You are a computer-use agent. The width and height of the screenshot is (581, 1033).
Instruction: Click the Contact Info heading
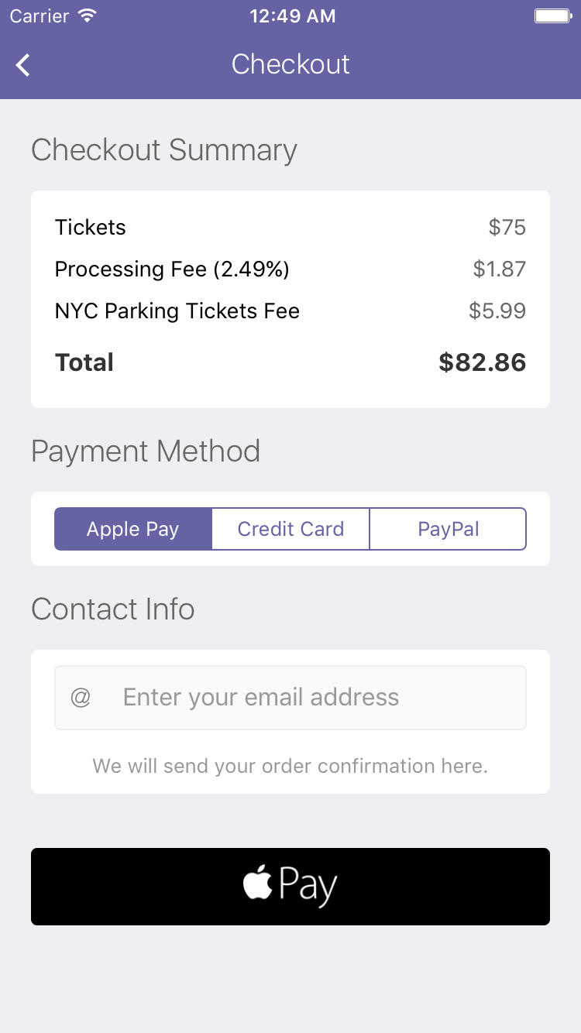pyautogui.click(x=113, y=609)
